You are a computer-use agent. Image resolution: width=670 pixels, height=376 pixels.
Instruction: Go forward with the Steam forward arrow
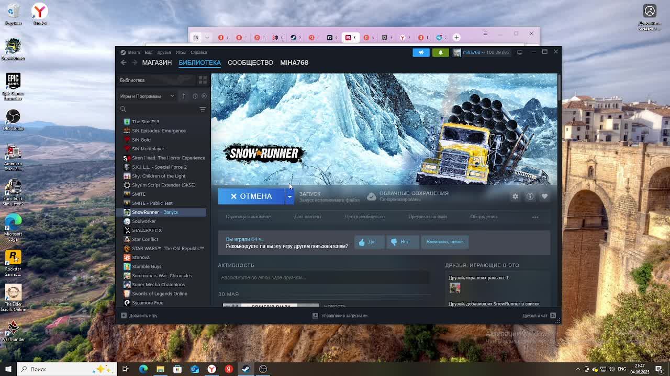point(135,63)
